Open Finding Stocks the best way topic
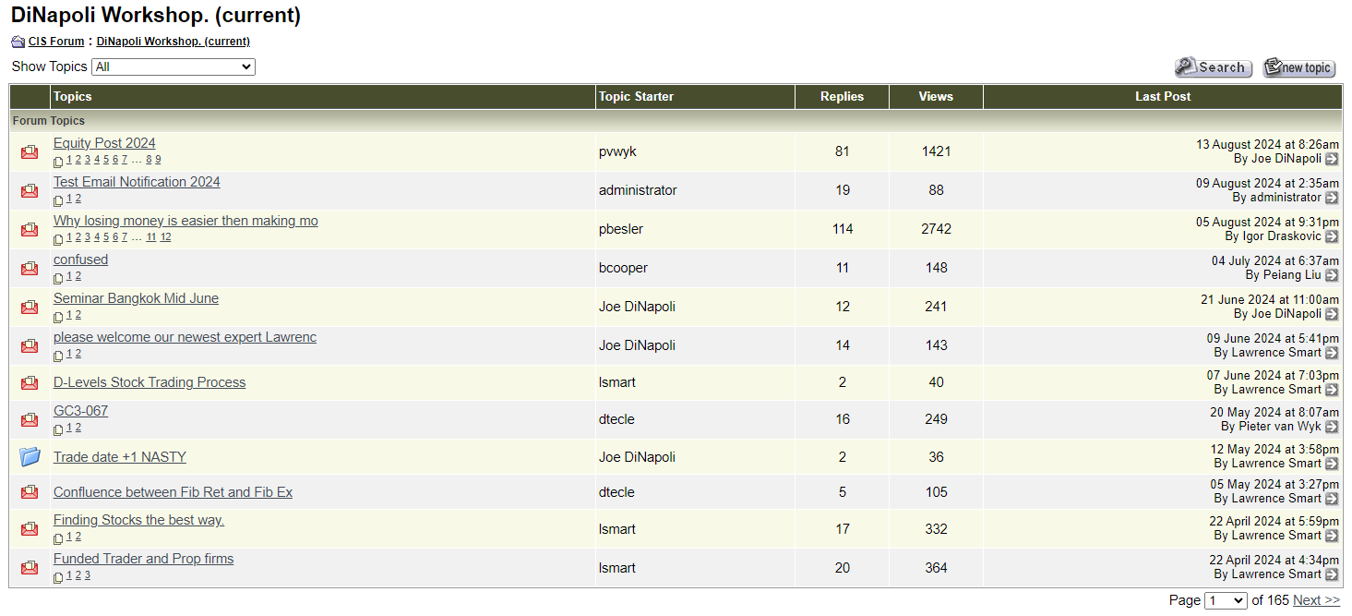Viewport: 1352px width, 616px height. click(138, 520)
